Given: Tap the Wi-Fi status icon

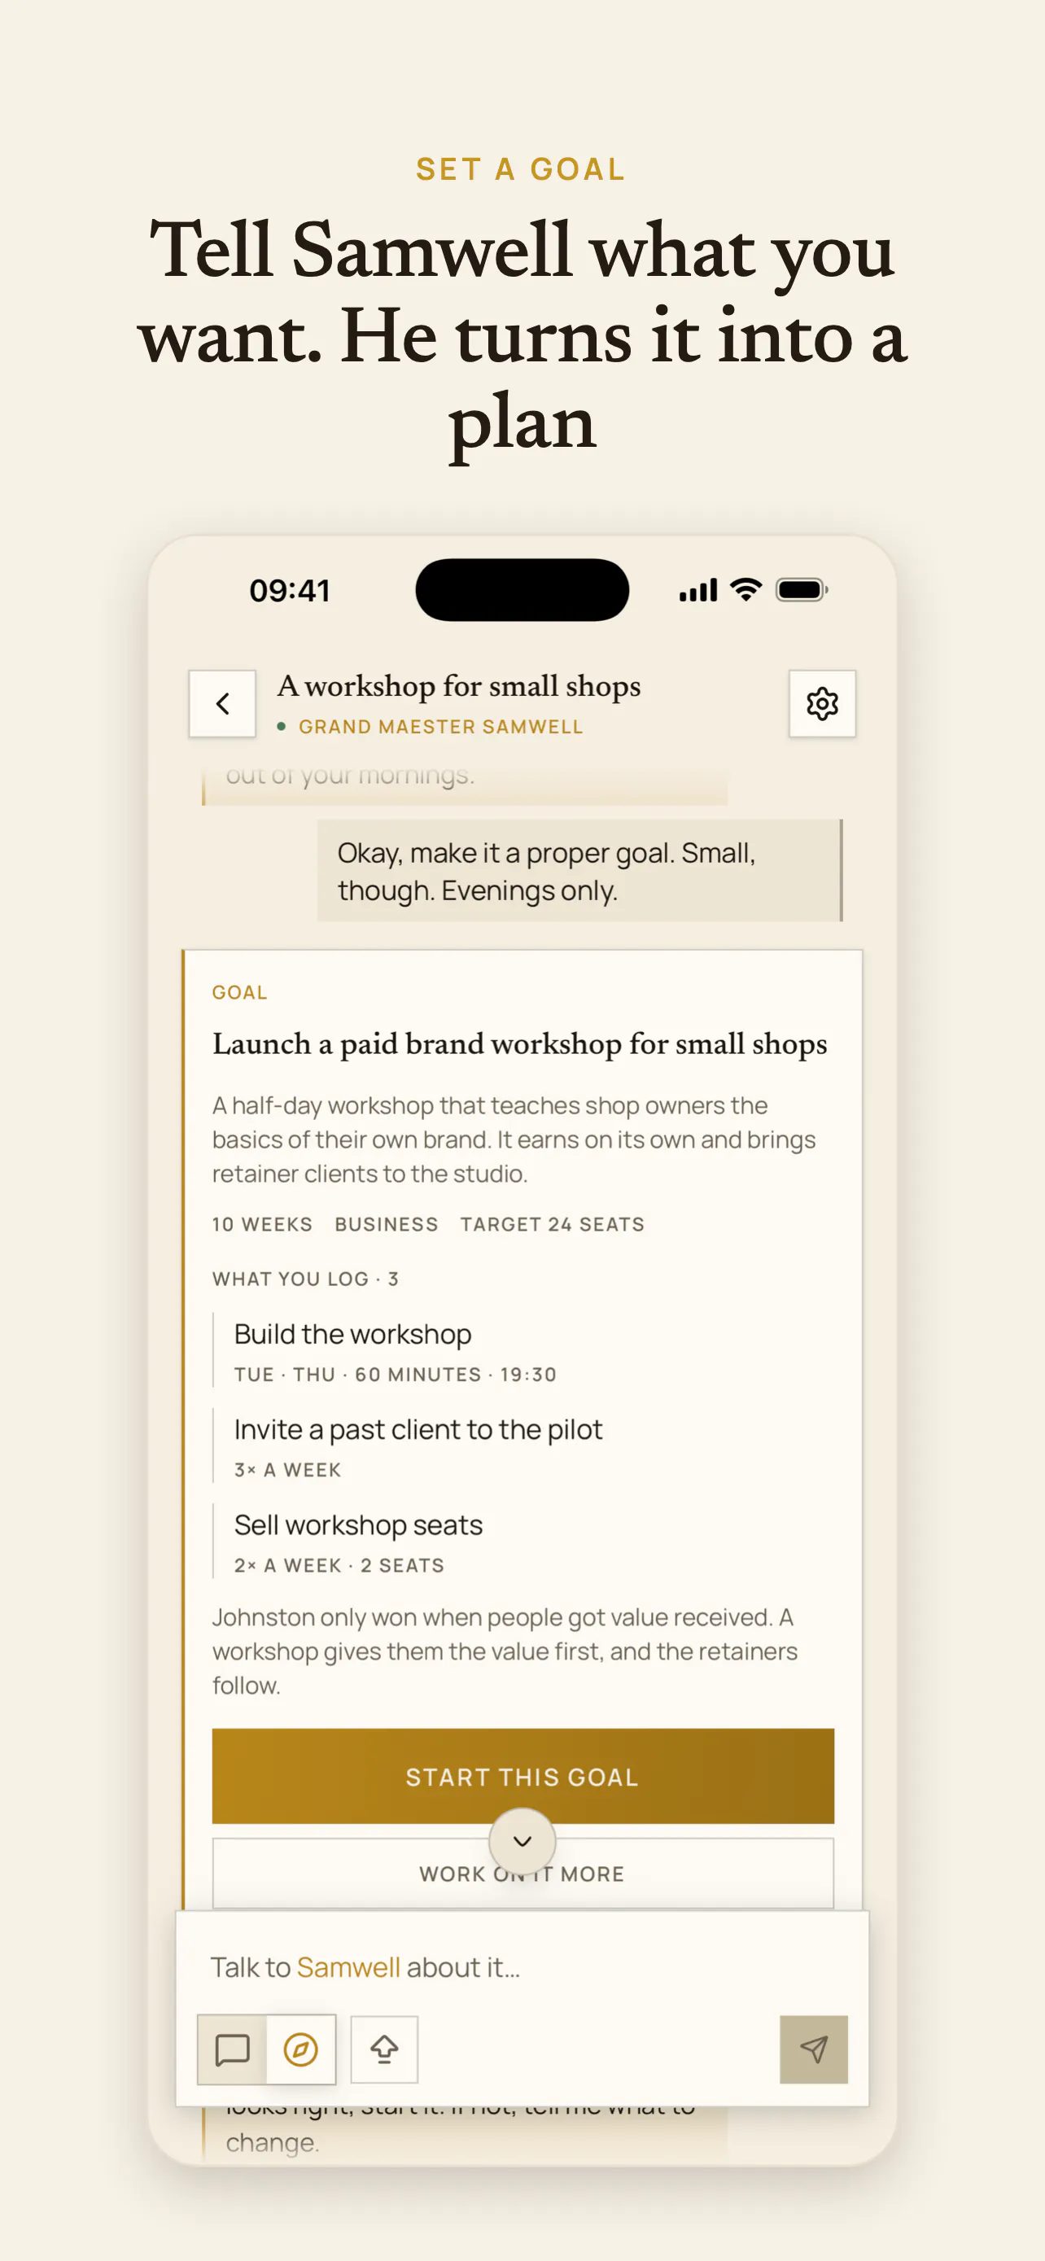Looking at the screenshot, I should pos(745,590).
